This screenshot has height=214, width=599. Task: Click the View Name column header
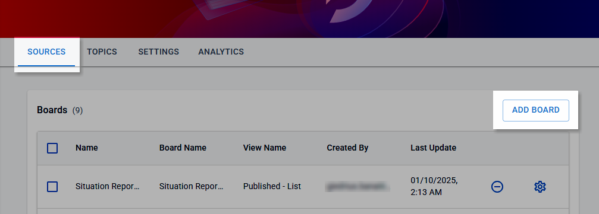[x=264, y=148]
